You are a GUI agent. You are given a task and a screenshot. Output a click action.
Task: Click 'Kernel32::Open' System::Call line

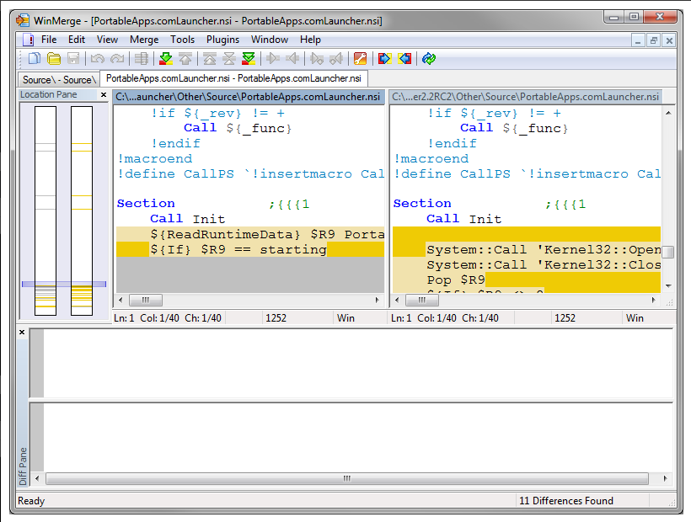[527, 249]
